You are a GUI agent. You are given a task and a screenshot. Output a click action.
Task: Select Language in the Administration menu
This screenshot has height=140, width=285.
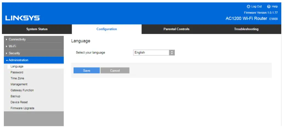click(x=35, y=66)
